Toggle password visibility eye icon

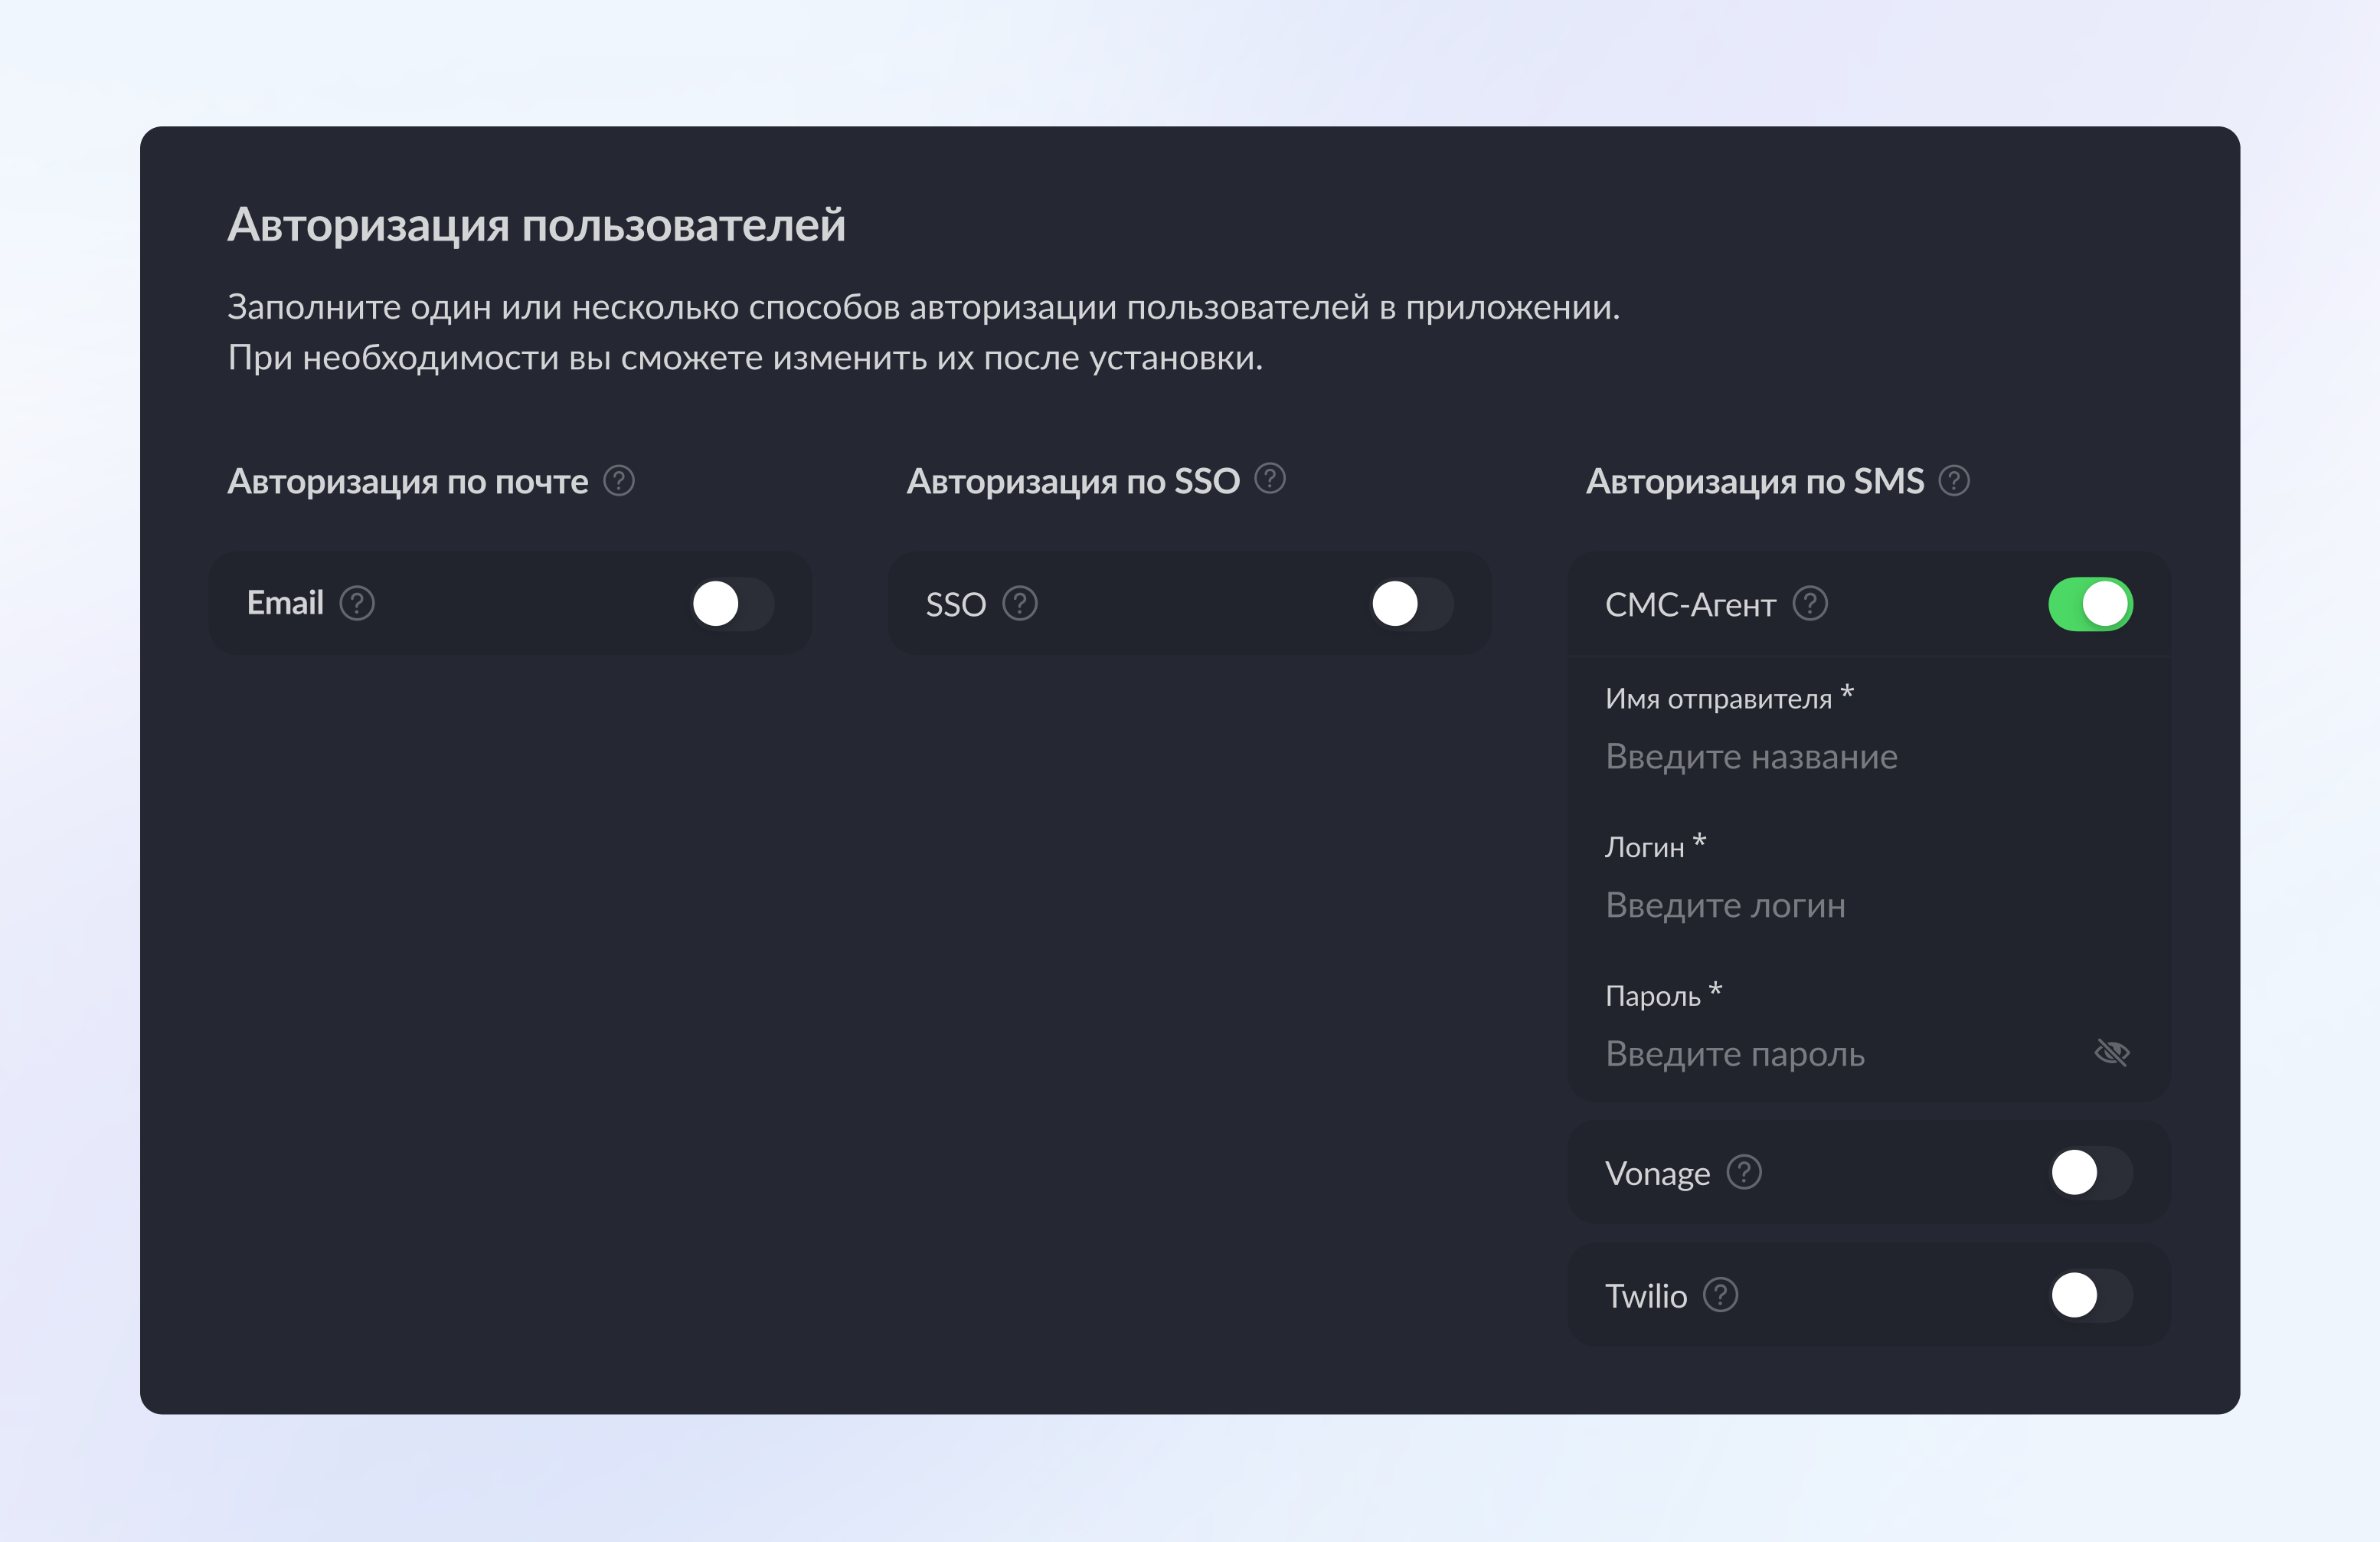click(x=2112, y=1054)
